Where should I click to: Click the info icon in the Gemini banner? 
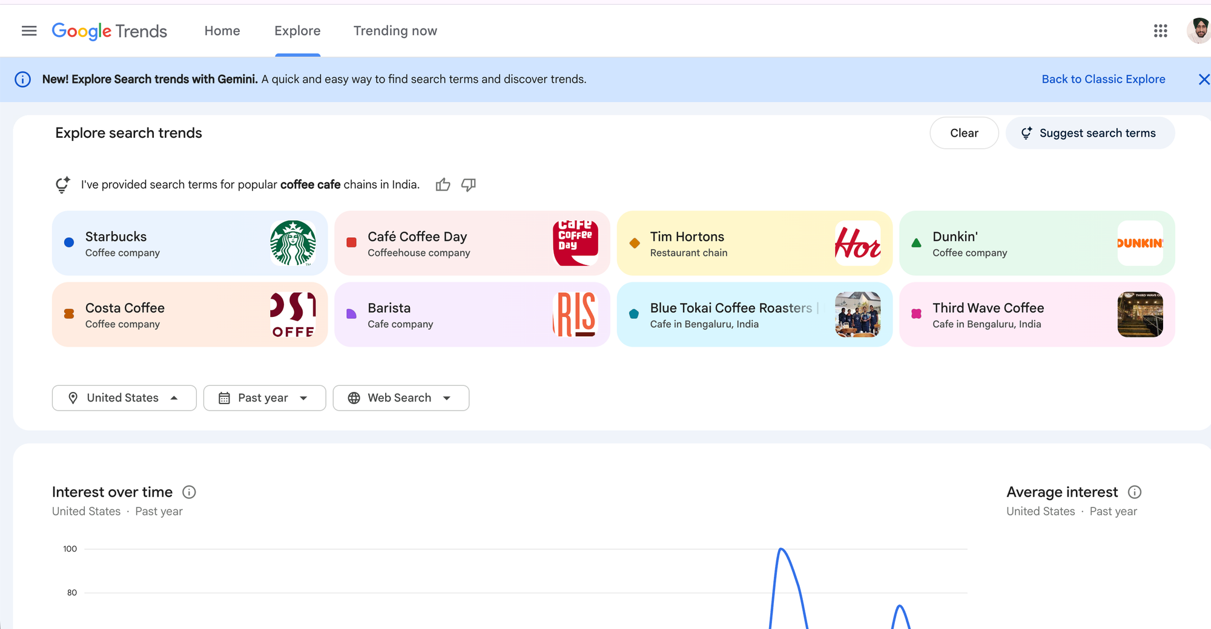(23, 79)
